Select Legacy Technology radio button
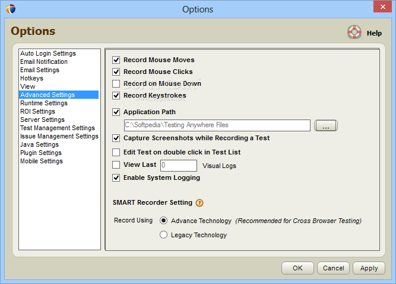 pos(163,235)
